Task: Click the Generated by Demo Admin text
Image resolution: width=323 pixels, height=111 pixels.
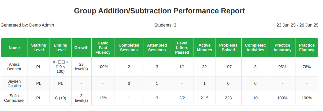Action: pos(27,25)
